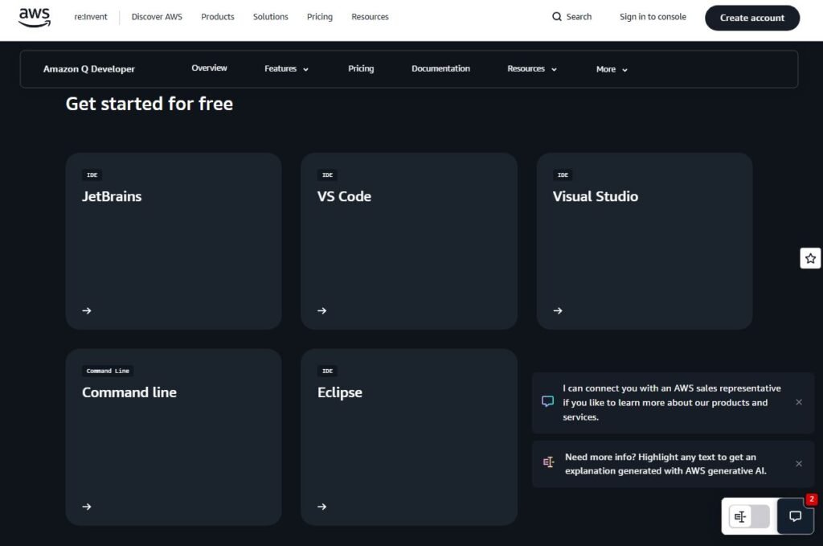This screenshot has height=546, width=823.
Task: Click the arrow icon on Visual Studio card
Action: tap(558, 310)
